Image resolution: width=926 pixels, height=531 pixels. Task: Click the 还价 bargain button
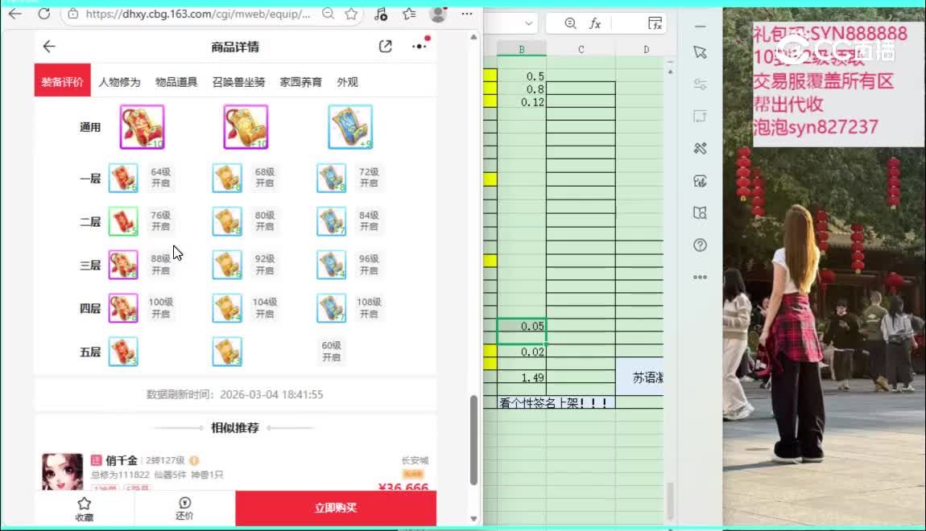point(185,508)
